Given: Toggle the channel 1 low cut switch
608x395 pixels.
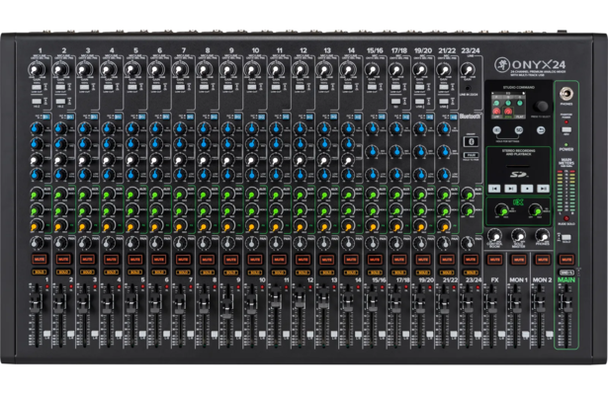Looking at the screenshot, I should (x=37, y=87).
